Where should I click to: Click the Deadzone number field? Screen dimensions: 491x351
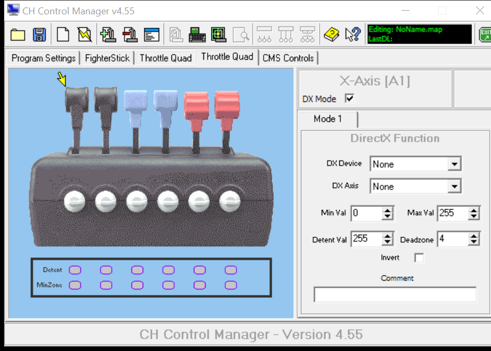pyautogui.click(x=453, y=239)
